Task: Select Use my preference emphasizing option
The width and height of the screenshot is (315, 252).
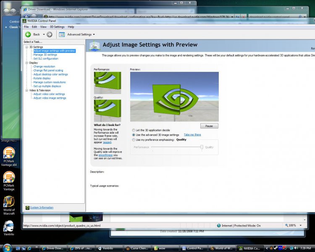Action: 134,140
